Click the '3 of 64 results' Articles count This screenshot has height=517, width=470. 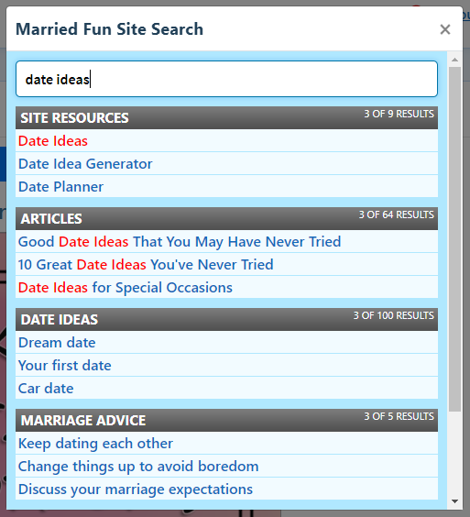pyautogui.click(x=397, y=214)
